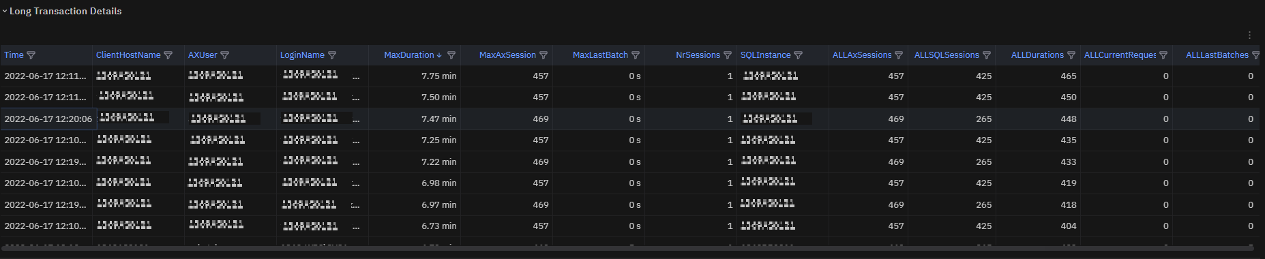Sort by ALLAxSessions header

coord(862,55)
